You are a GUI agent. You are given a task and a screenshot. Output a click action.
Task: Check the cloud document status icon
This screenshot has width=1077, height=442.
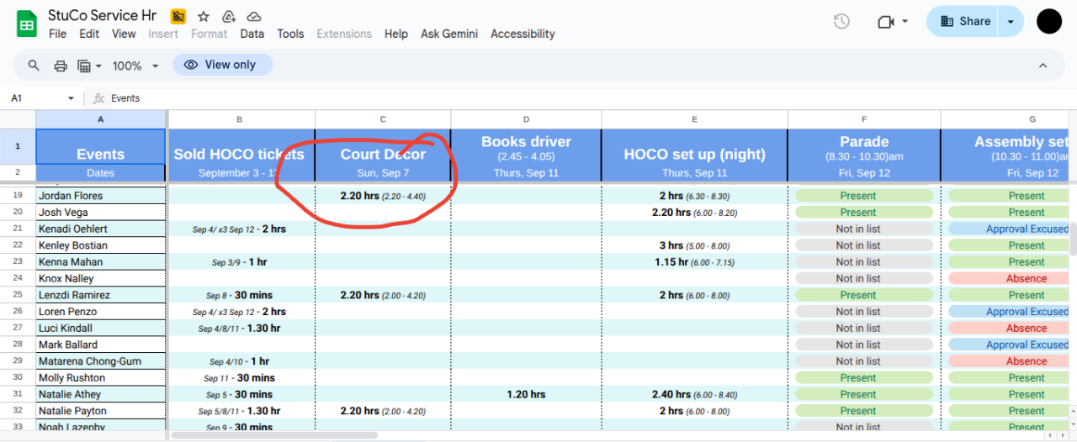click(253, 17)
